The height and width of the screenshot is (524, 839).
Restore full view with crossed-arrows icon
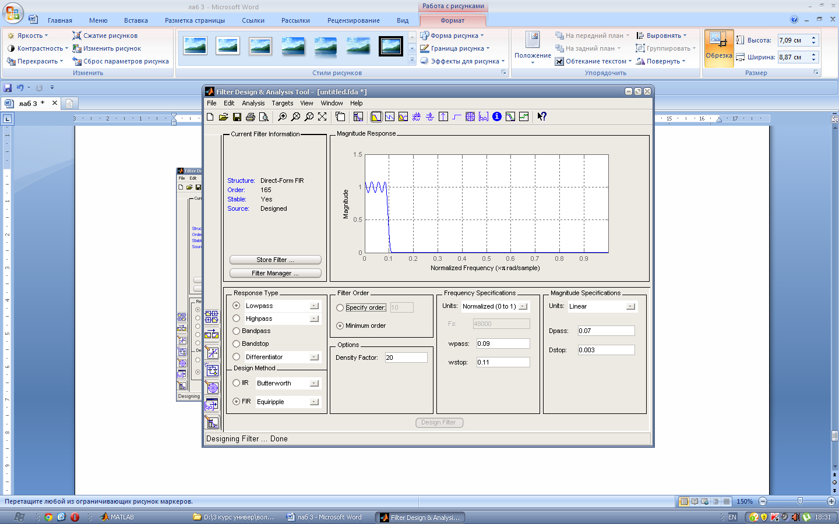click(x=322, y=117)
